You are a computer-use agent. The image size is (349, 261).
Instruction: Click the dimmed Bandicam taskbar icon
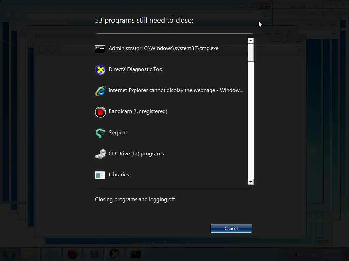pos(73,254)
